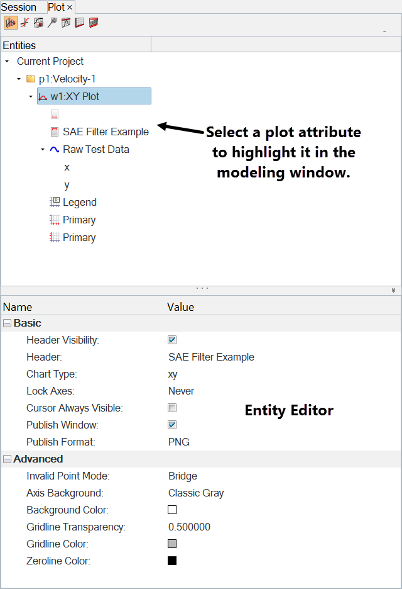Select the Primary axis with red left edge

[x=79, y=237]
